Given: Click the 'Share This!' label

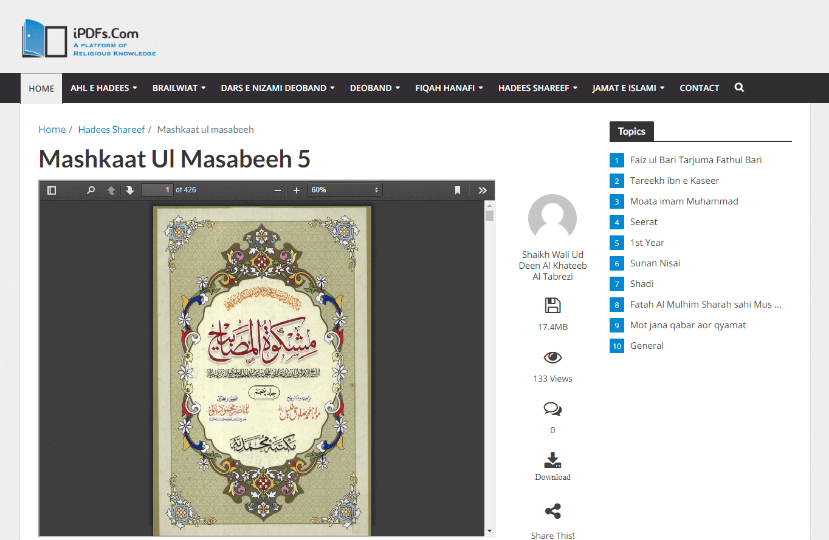Looking at the screenshot, I should pos(552,535).
